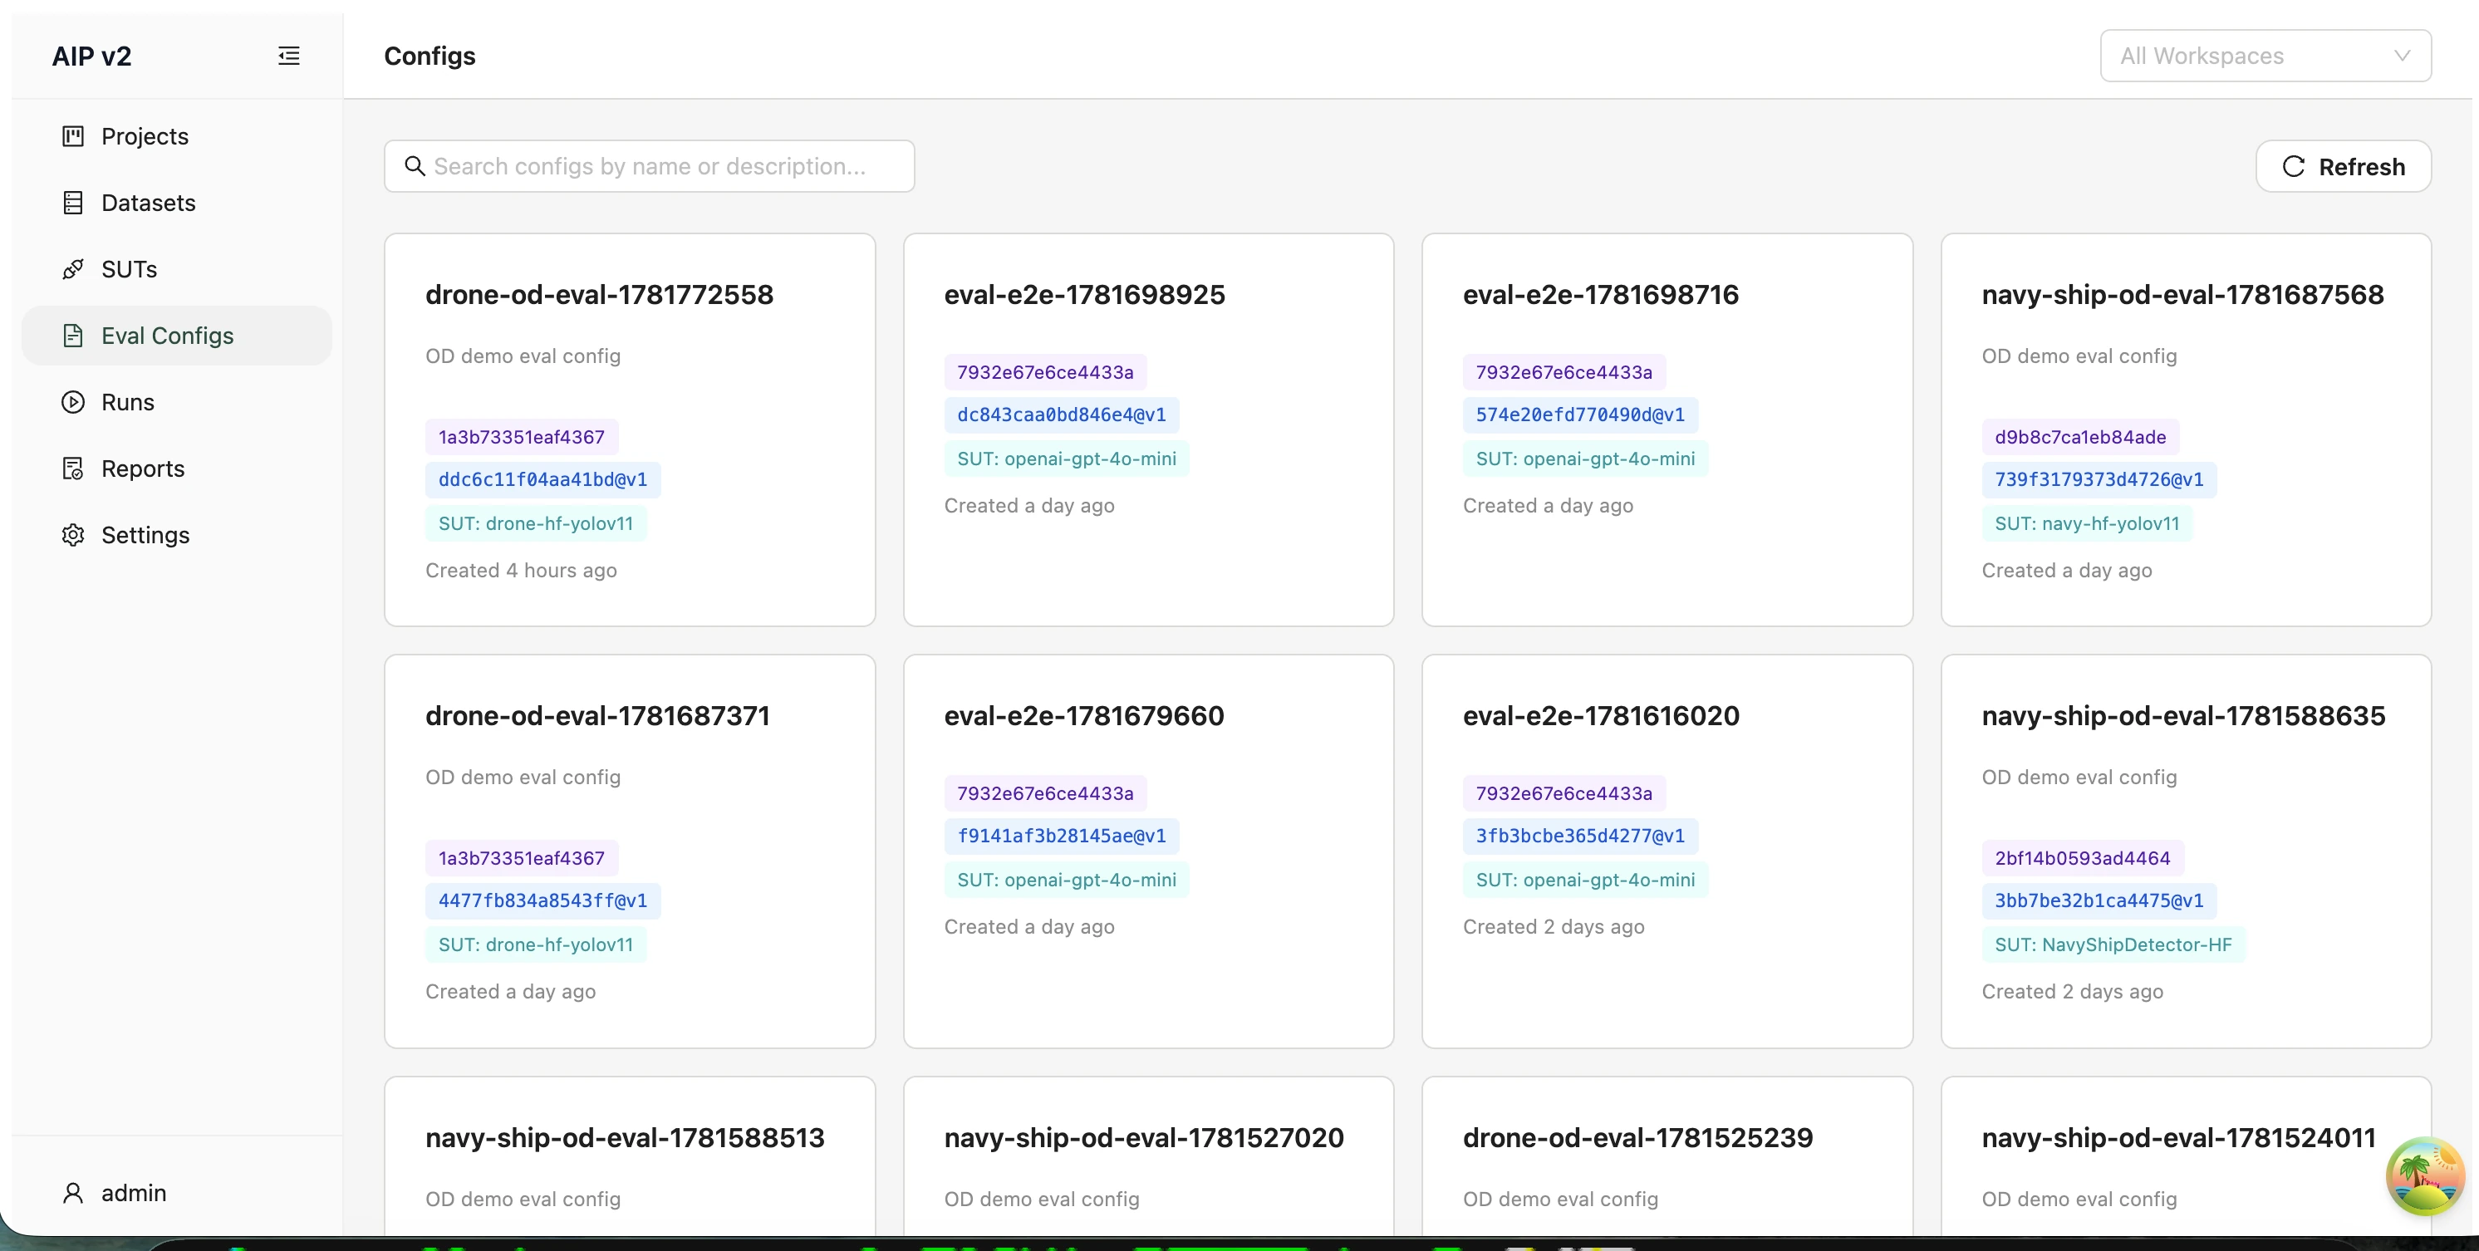Screen dimensions: 2479x1251
Task: Click tag 3bb7be32b1ca4475@v1
Action: [x=2099, y=900]
